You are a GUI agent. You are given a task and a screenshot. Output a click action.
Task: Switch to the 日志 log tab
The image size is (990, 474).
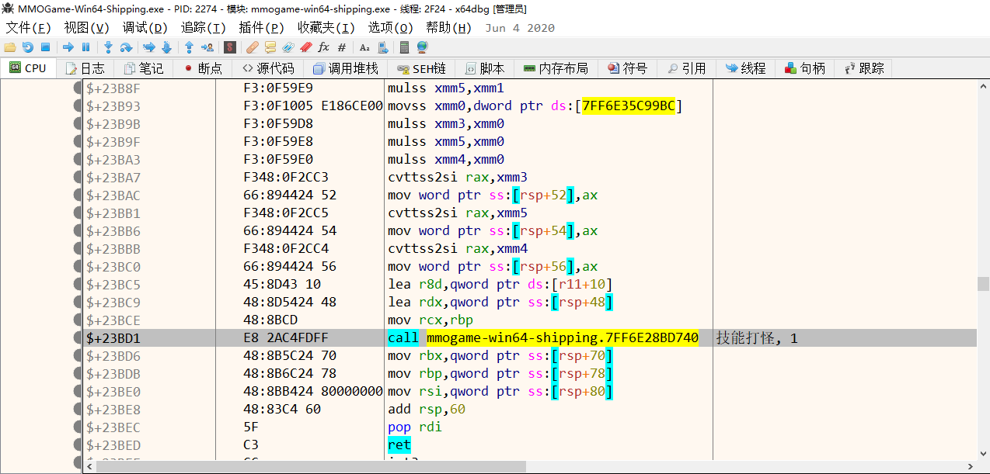(85, 68)
